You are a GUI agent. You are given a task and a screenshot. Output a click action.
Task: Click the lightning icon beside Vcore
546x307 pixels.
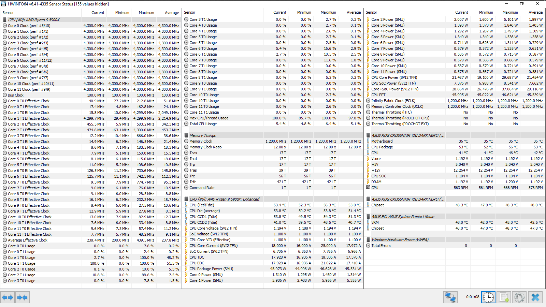coord(368,159)
